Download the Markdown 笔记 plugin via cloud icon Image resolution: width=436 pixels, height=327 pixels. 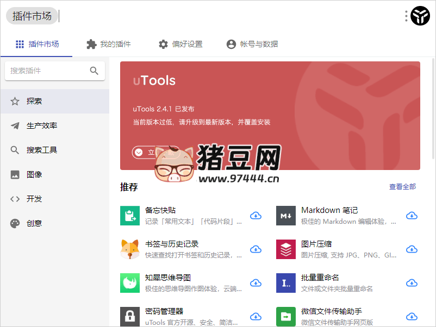pos(412,215)
